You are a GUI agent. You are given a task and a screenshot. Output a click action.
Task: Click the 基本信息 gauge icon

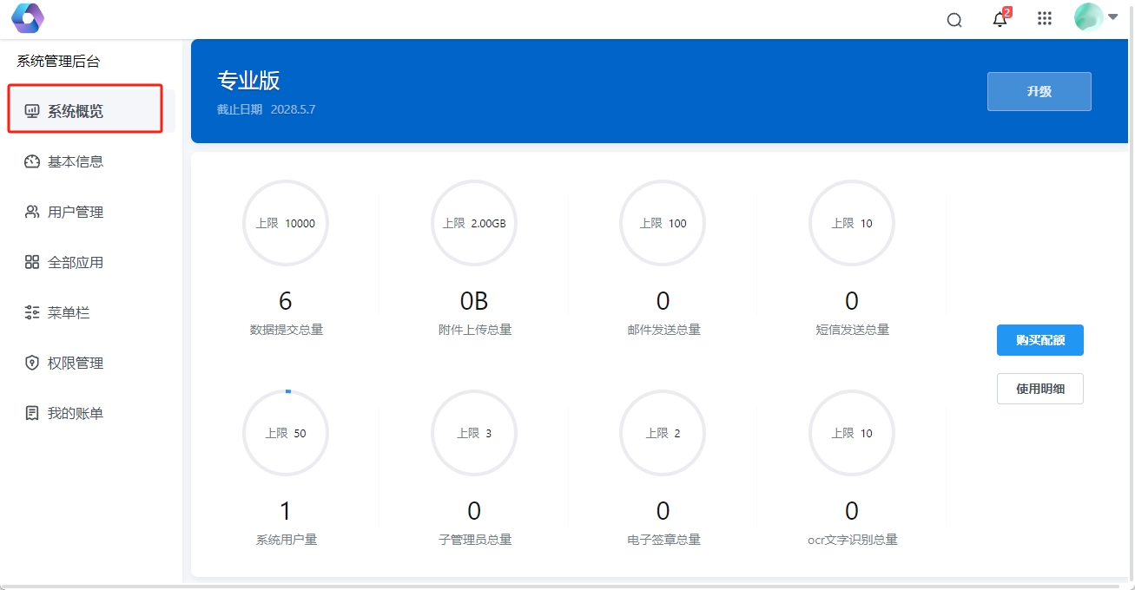(x=32, y=161)
